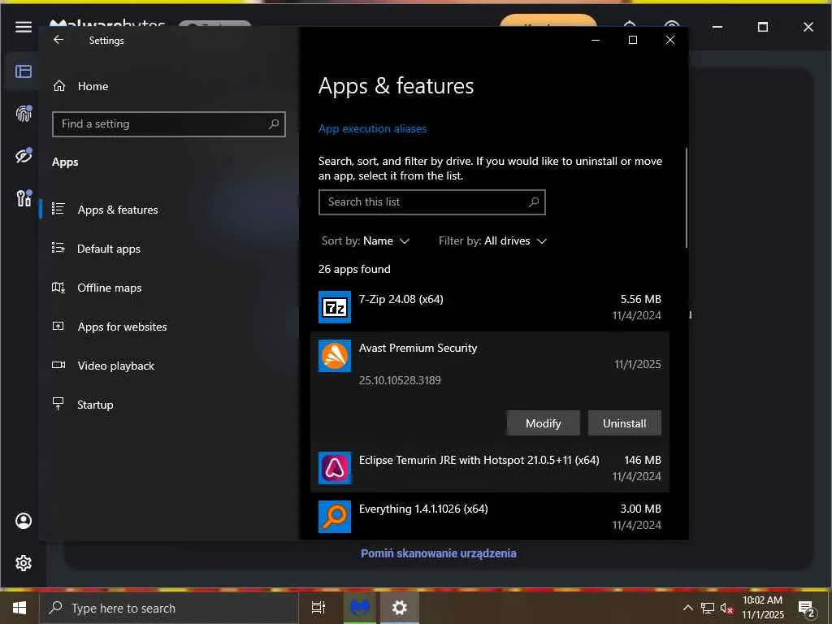Click taskbar Type here to search box
The width and height of the screenshot is (832, 624).
coord(169,608)
